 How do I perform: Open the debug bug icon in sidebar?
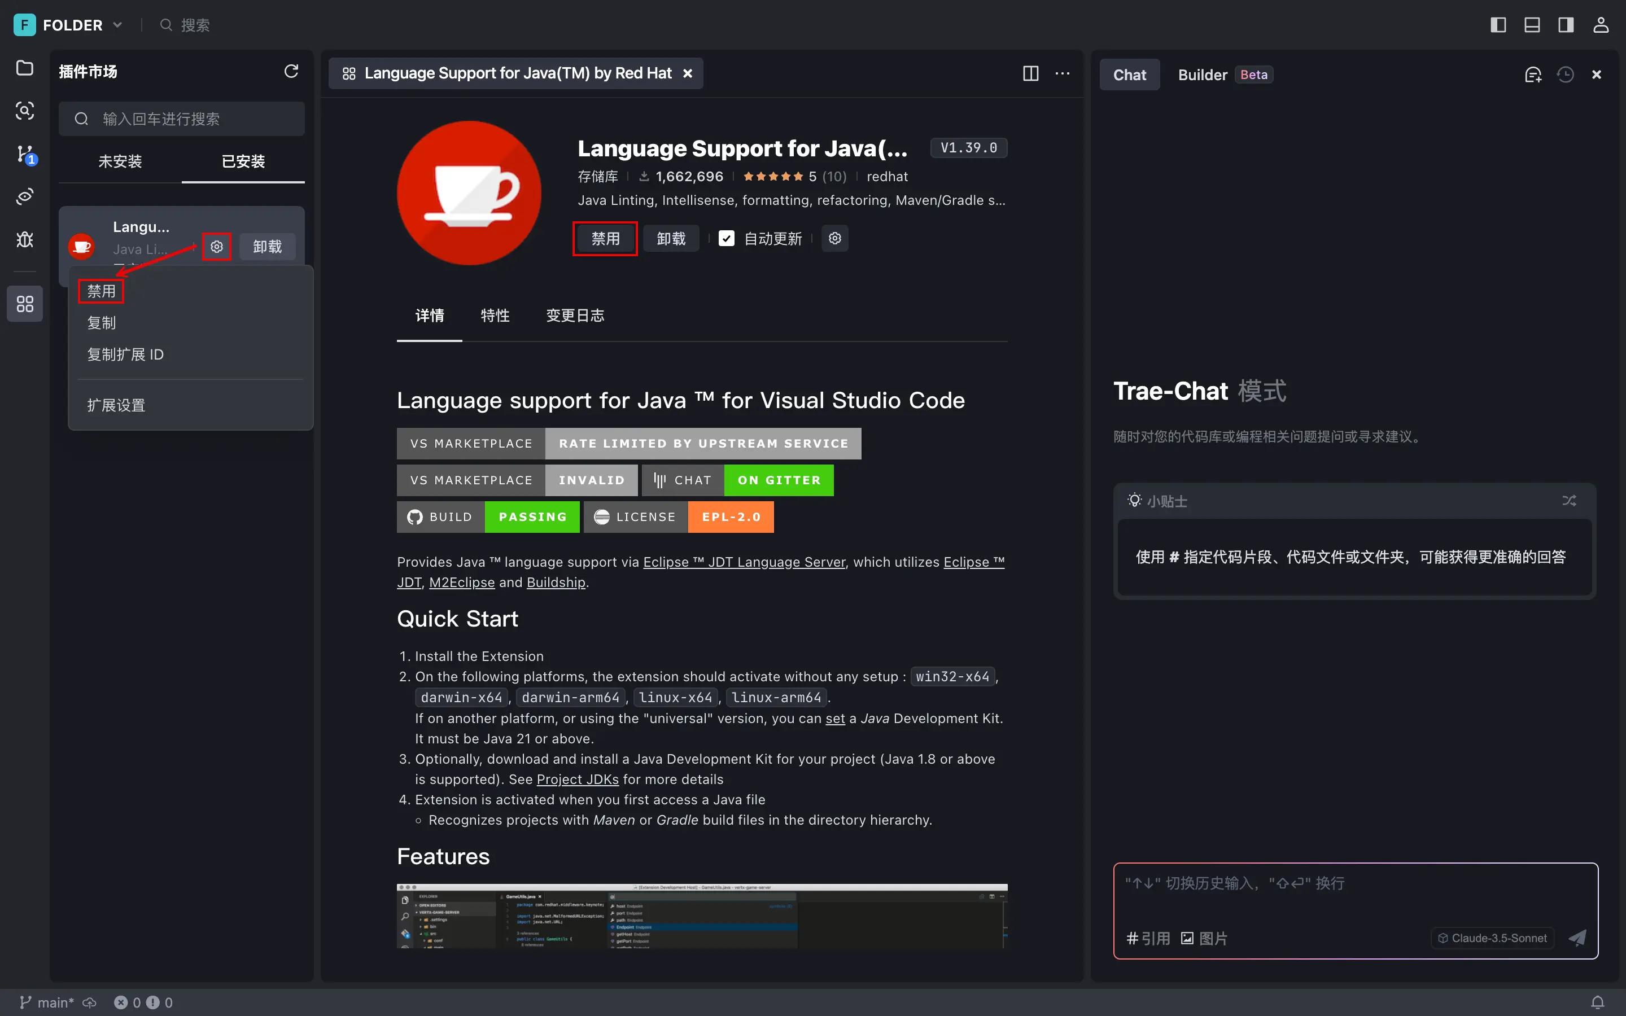(x=25, y=239)
